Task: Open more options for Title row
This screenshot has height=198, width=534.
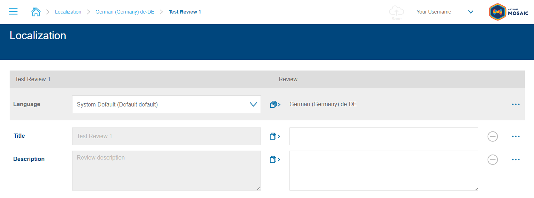Action: (515, 136)
